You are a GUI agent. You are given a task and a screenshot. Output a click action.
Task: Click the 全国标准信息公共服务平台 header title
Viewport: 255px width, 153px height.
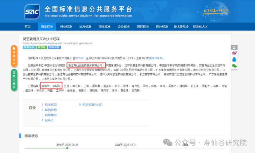tap(88, 9)
